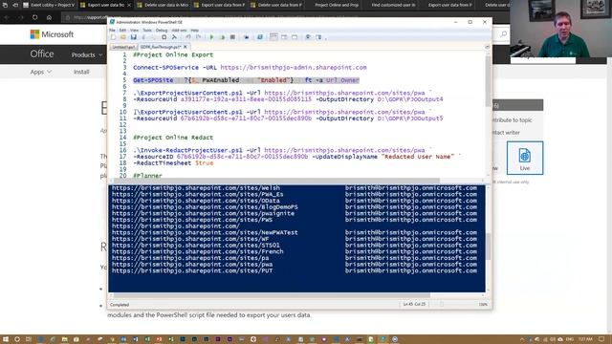
Task: Click the Stop Operation square icon
Action: point(232,37)
